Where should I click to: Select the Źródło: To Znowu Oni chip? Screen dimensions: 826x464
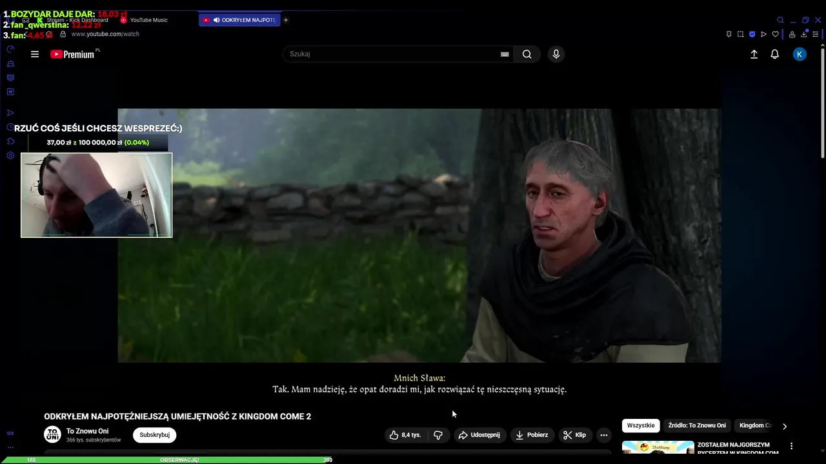(697, 425)
